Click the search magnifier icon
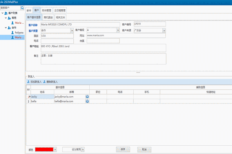The height and width of the screenshot is (154, 232). [x=22, y=8]
